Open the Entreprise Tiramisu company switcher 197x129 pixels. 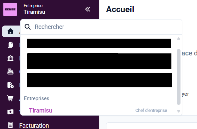tap(34, 9)
